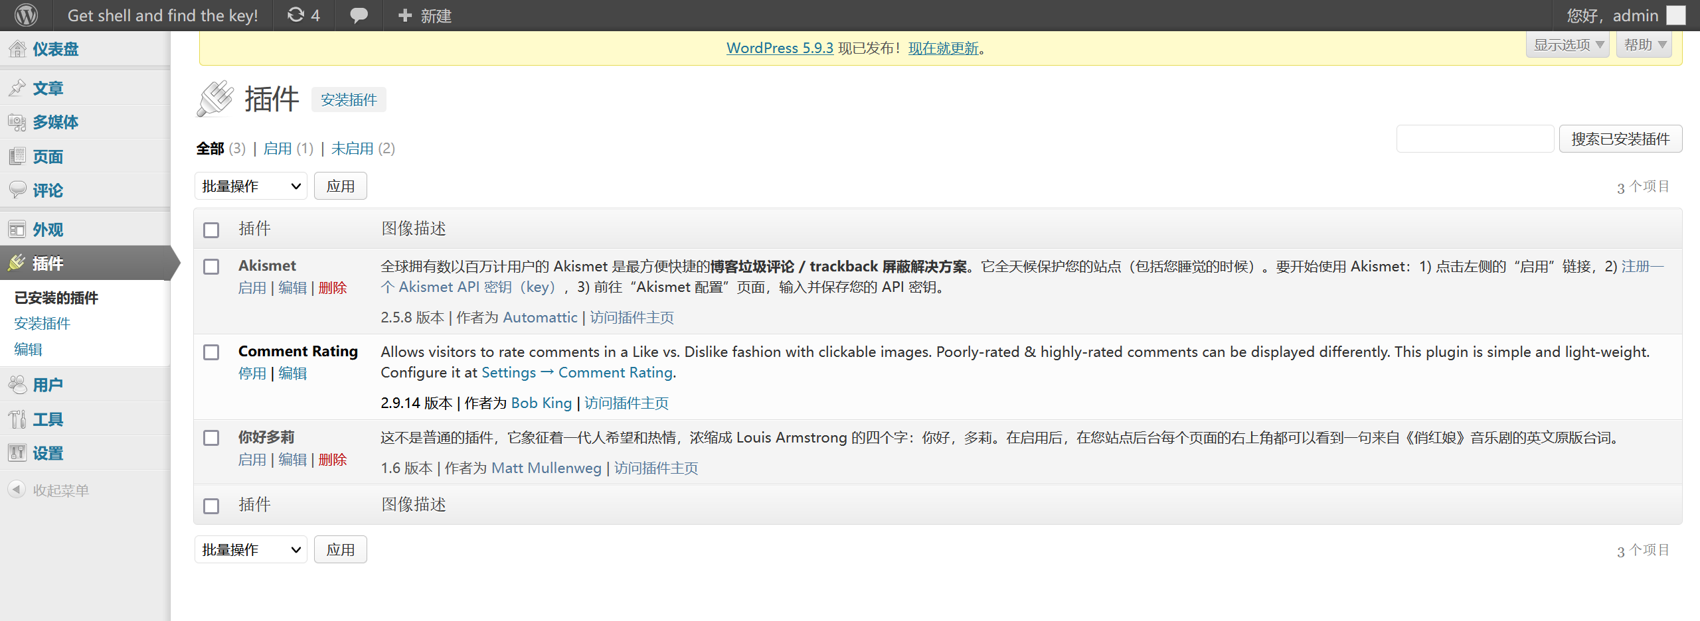This screenshot has height=621, width=1700.
Task: Expand the 帮助 help panel
Action: tap(1644, 45)
